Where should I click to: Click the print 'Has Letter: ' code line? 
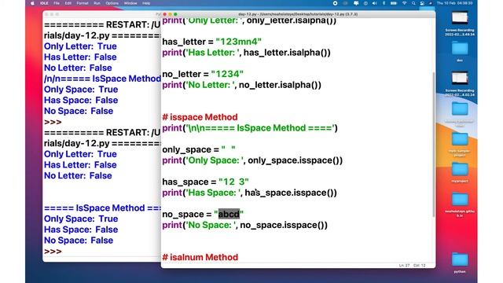pos(246,53)
